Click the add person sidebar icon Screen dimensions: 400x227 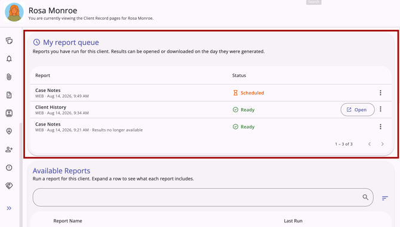pyautogui.click(x=9, y=149)
